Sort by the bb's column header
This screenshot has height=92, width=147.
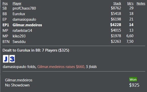pyautogui.click(x=130, y=4)
